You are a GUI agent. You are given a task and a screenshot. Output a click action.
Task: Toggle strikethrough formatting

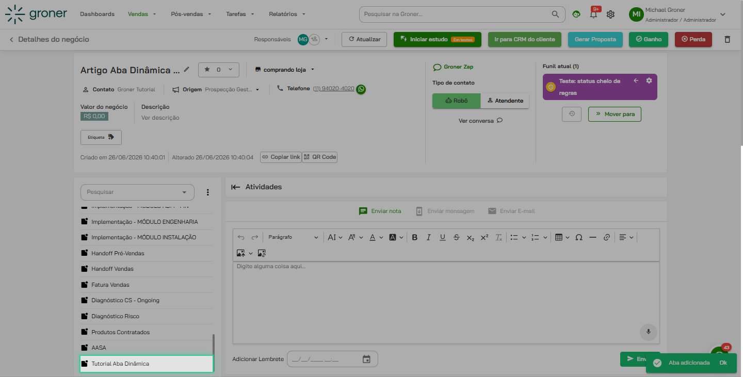pyautogui.click(x=456, y=237)
